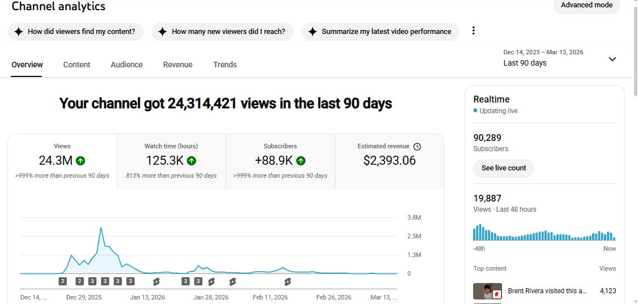Open the three-dot more prompts menu
The height and width of the screenshot is (304, 638).
coord(474,31)
